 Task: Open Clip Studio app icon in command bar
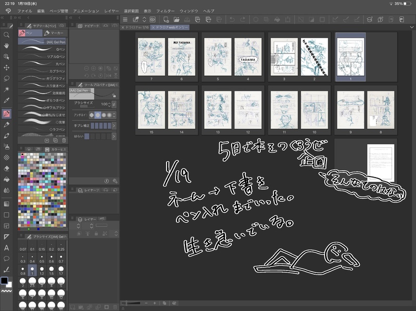153,20
